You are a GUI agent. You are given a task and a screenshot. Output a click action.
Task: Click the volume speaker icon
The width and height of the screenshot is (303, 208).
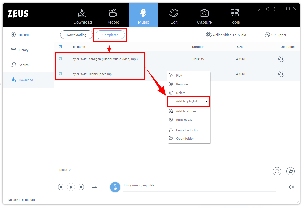tap(291, 187)
